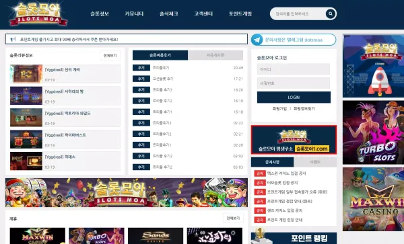Click the wide Slots Moa character banner
Viewport: 404px width, 244px height.
point(127,192)
